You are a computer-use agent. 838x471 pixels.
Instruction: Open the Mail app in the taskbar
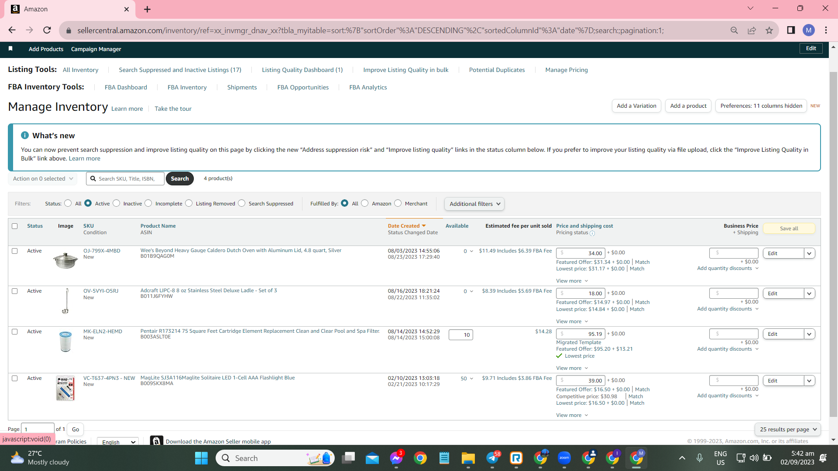pos(372,458)
